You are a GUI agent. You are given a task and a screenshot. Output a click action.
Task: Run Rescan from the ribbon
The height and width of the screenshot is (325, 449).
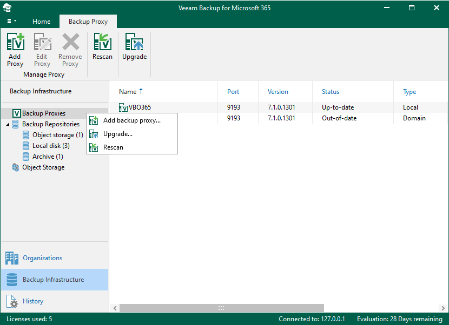(103, 46)
